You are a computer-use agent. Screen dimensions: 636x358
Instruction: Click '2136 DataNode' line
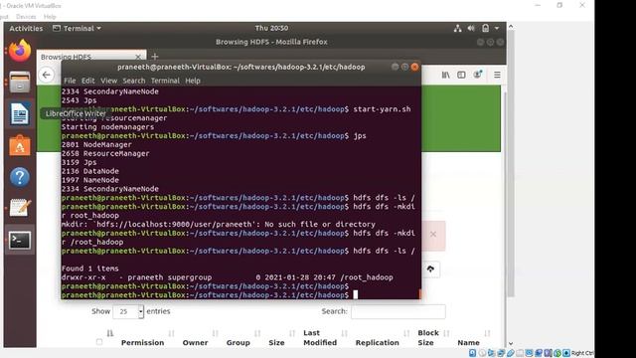90,171
